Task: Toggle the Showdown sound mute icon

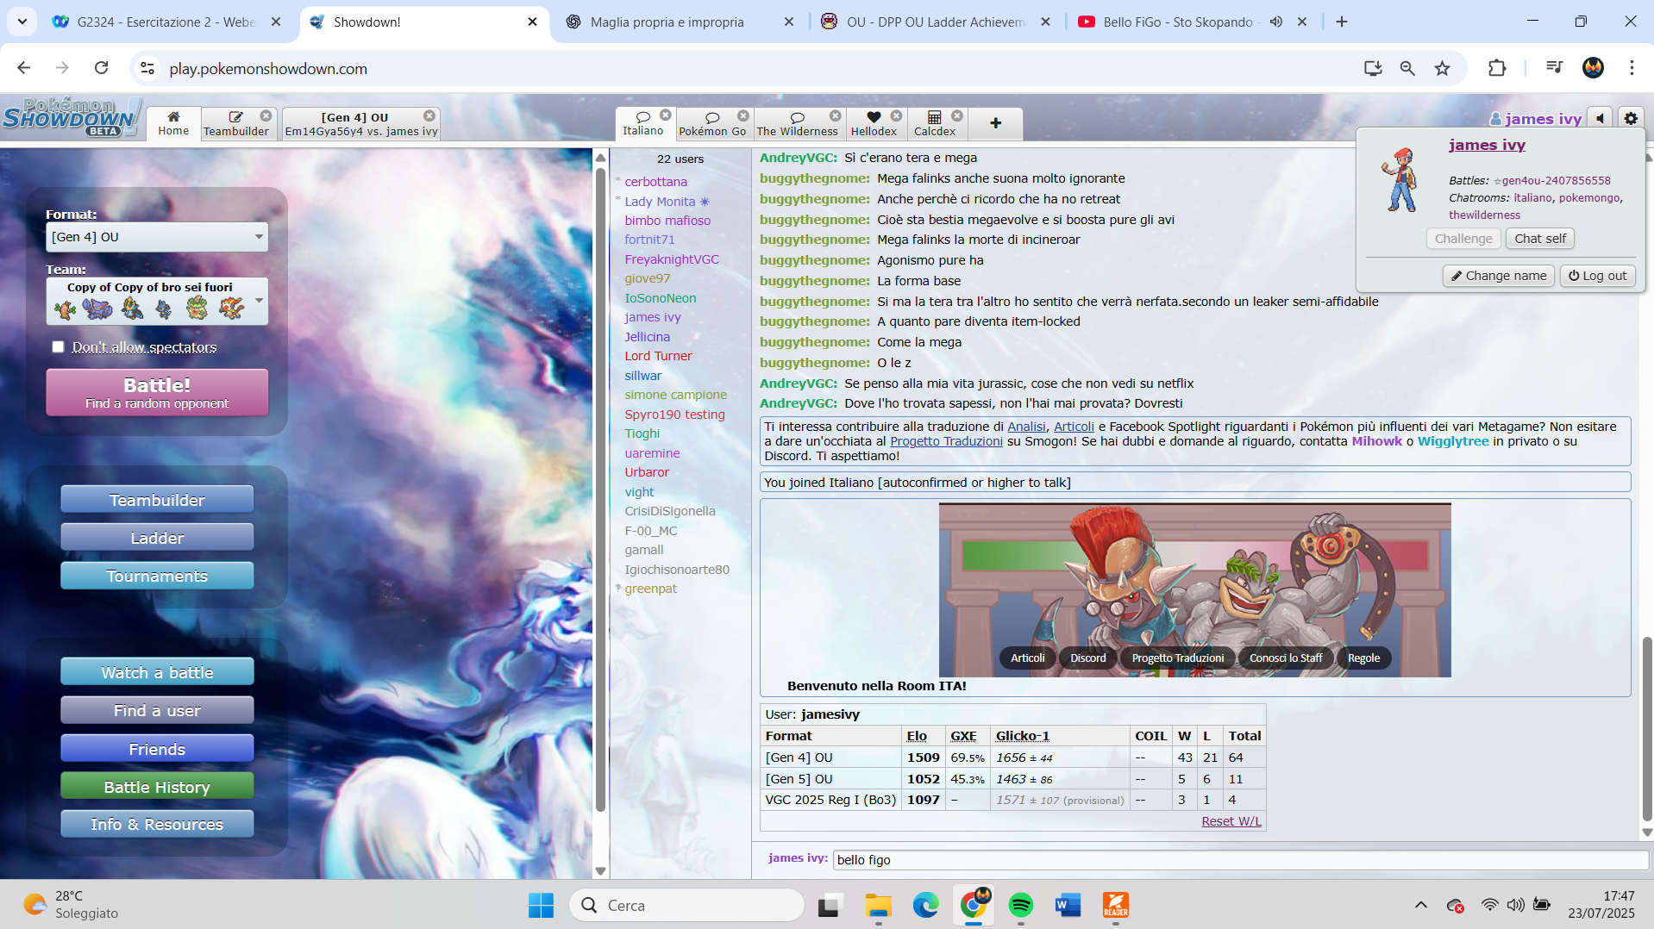Action: 1601,119
